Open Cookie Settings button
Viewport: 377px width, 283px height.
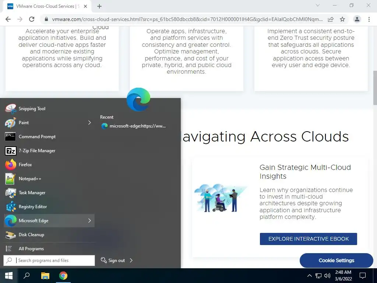(336, 261)
